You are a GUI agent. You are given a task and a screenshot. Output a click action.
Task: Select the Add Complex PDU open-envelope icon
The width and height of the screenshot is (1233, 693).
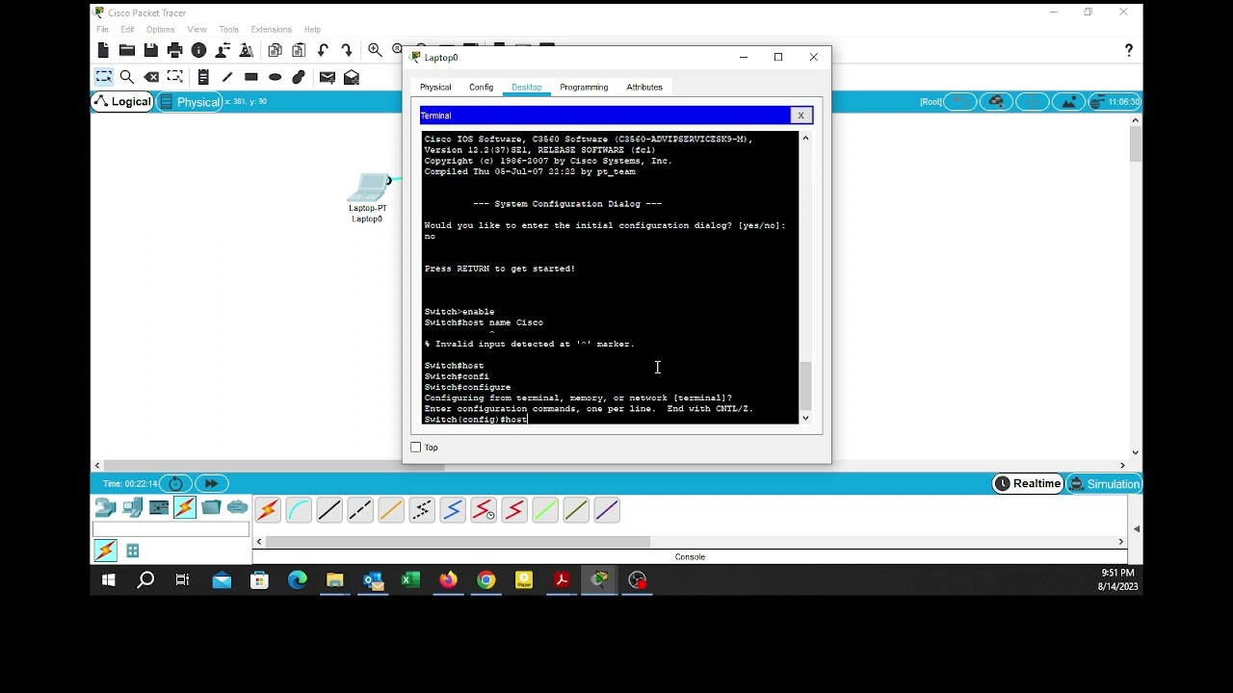click(x=352, y=77)
